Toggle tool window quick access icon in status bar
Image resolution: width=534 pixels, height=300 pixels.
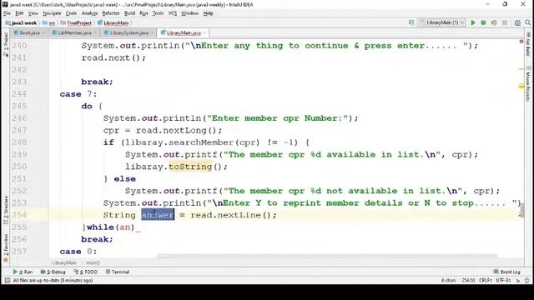pyautogui.click(x=8, y=281)
